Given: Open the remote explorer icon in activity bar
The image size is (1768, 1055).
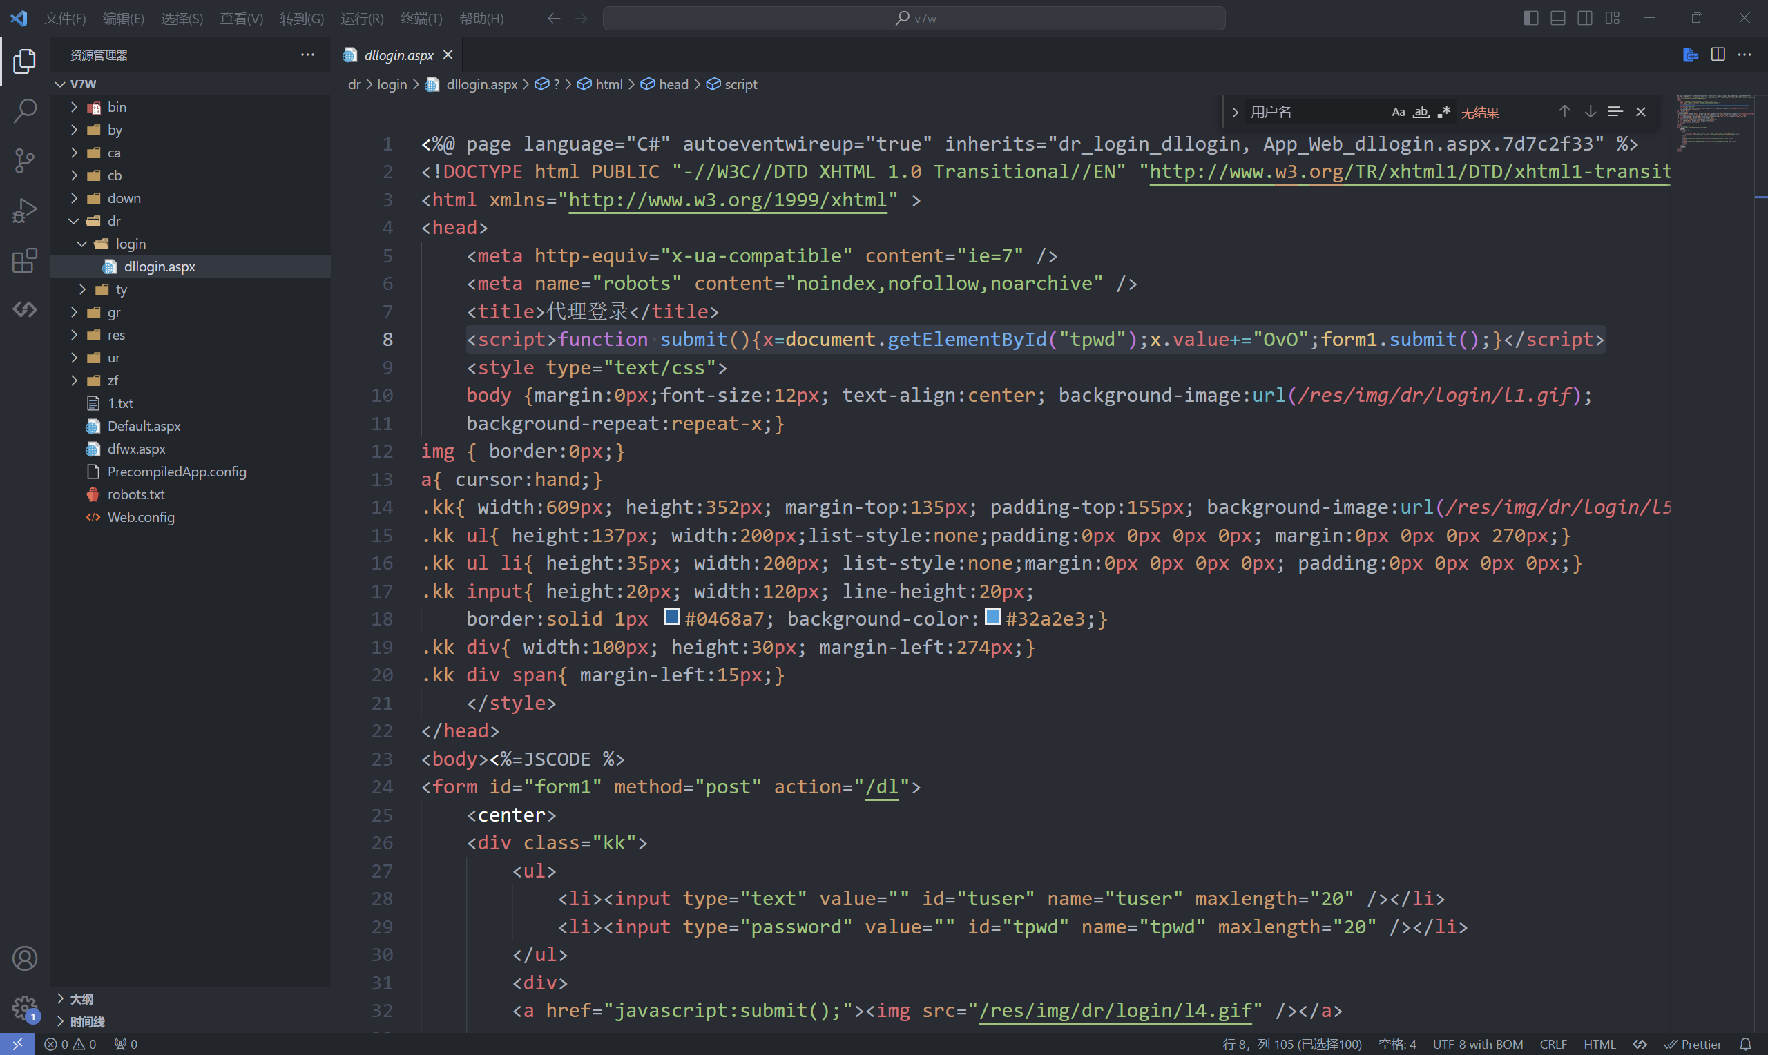Looking at the screenshot, I should [24, 309].
